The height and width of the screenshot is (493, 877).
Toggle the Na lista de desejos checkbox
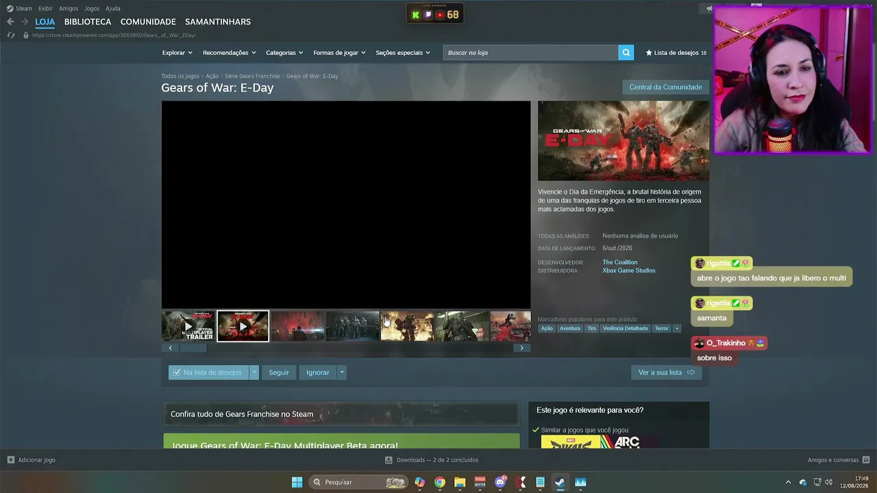177,372
